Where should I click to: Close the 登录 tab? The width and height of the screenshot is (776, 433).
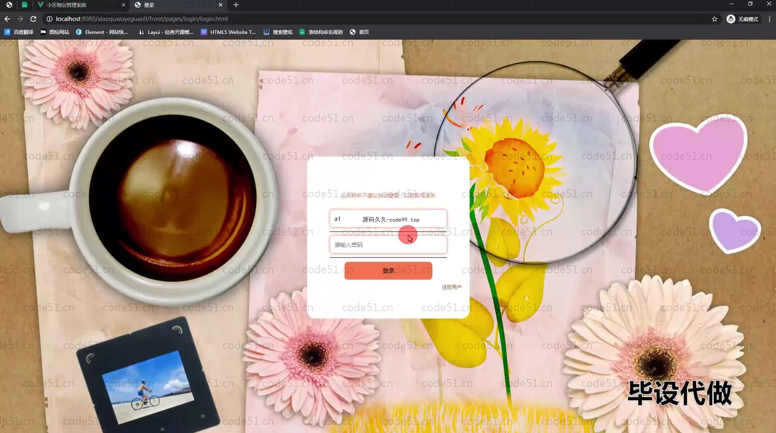[x=220, y=5]
